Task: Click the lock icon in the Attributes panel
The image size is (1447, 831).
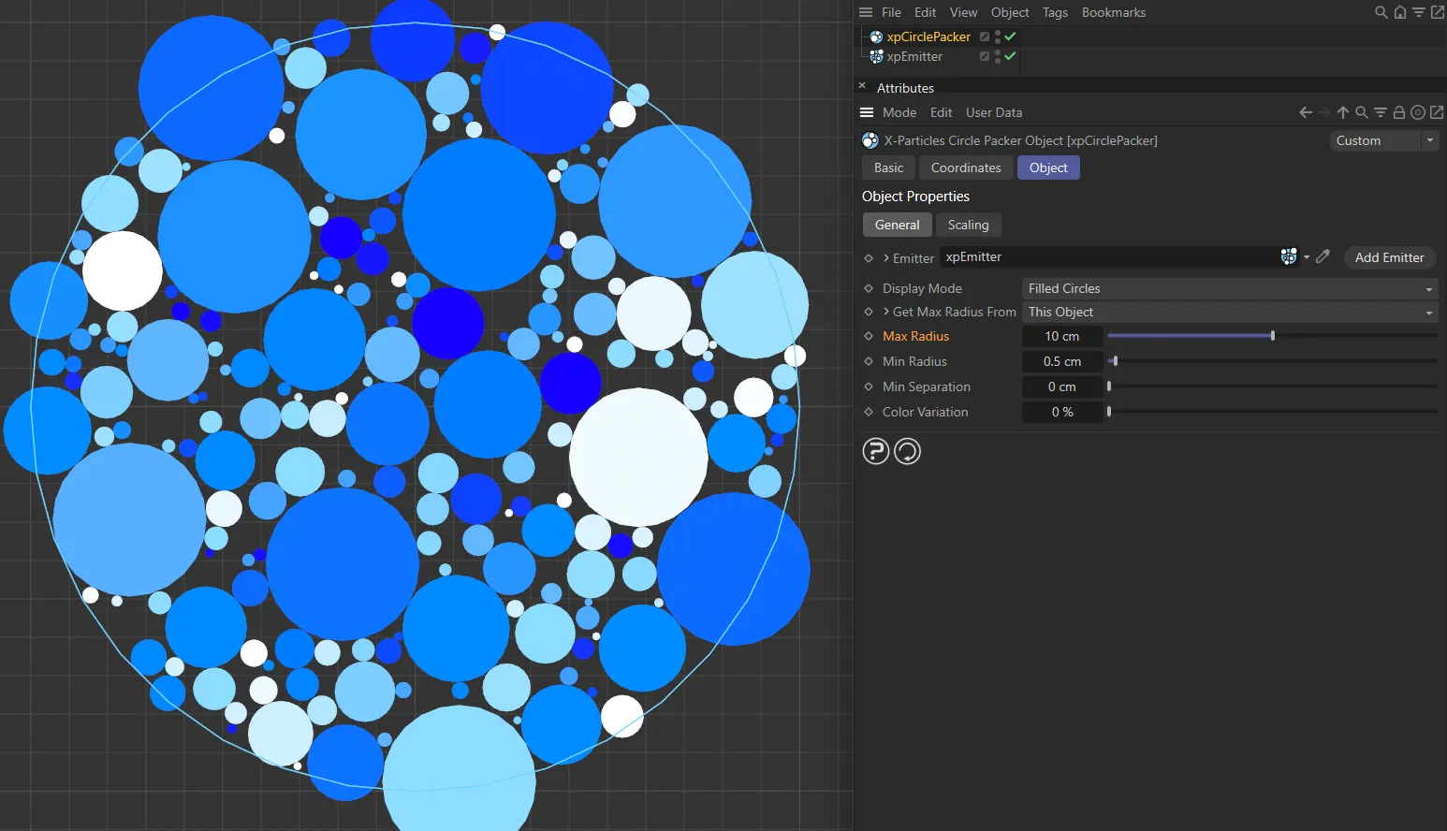Action: [x=1399, y=112]
